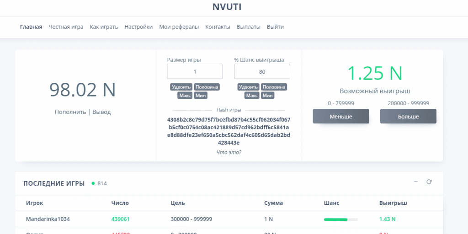Viewport: 468px width, 234px height.
Task: Click the Пополнить link
Action: tap(70, 112)
